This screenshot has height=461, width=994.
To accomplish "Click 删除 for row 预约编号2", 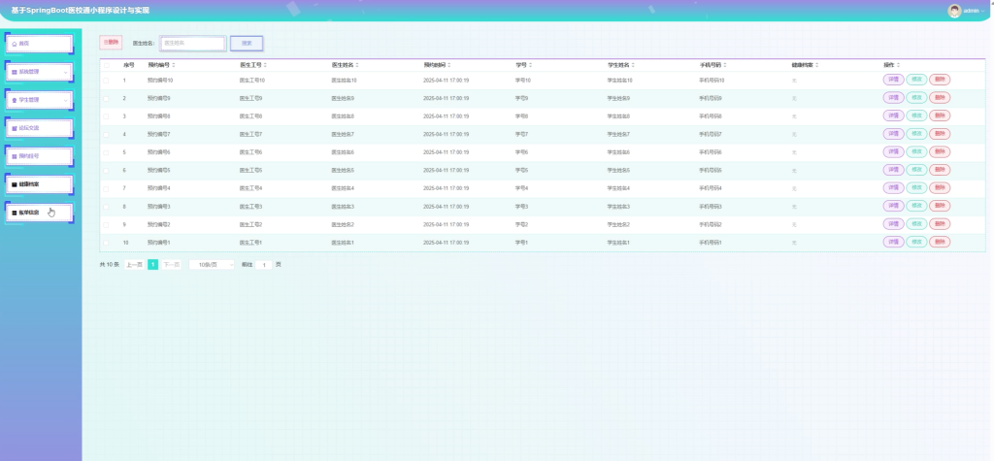I will point(940,224).
